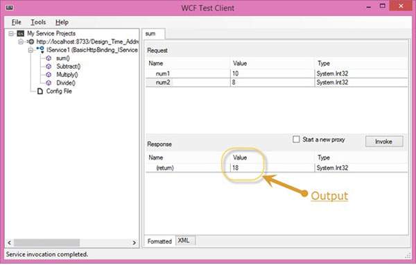
Task: Collapse the IService1 contract node
Action: pos(31,50)
